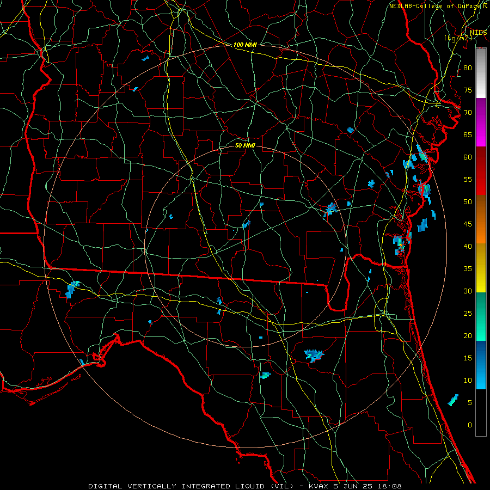Select the black bottom segment of the color scale
Image resolution: width=490 pixels, height=490 pixels.
click(481, 413)
